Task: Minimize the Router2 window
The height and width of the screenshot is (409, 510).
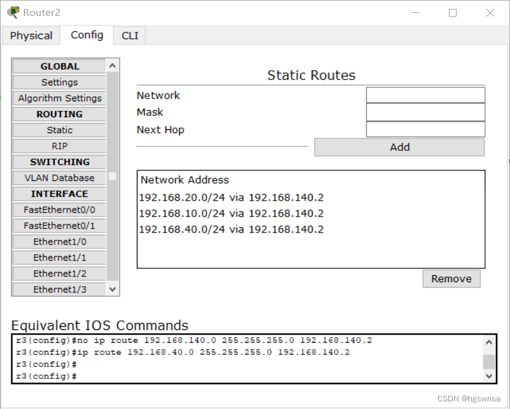Action: (416, 13)
